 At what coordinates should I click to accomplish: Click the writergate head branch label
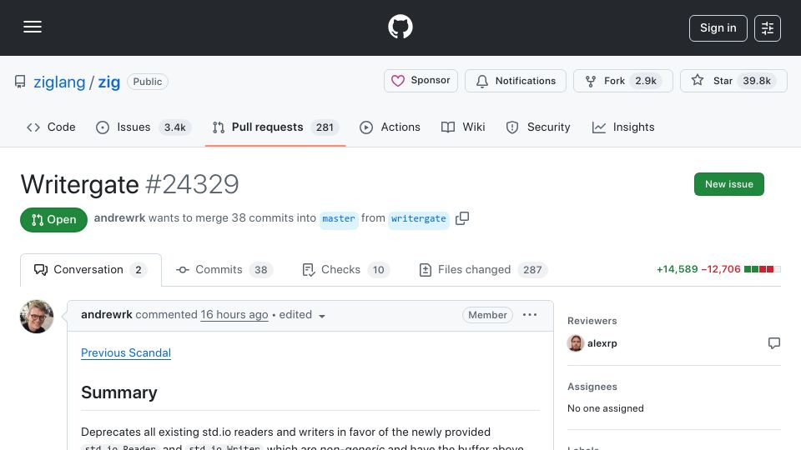pyautogui.click(x=418, y=219)
